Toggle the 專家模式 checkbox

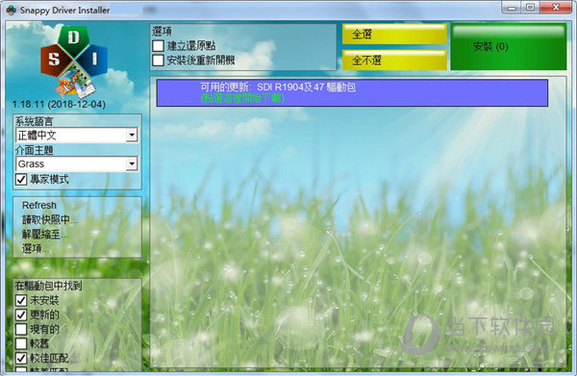tap(21, 180)
